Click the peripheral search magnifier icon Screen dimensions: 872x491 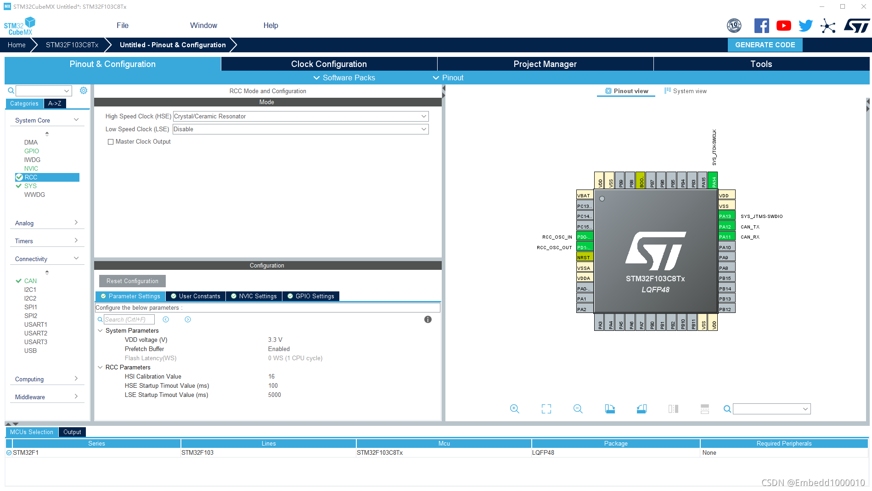(11, 90)
